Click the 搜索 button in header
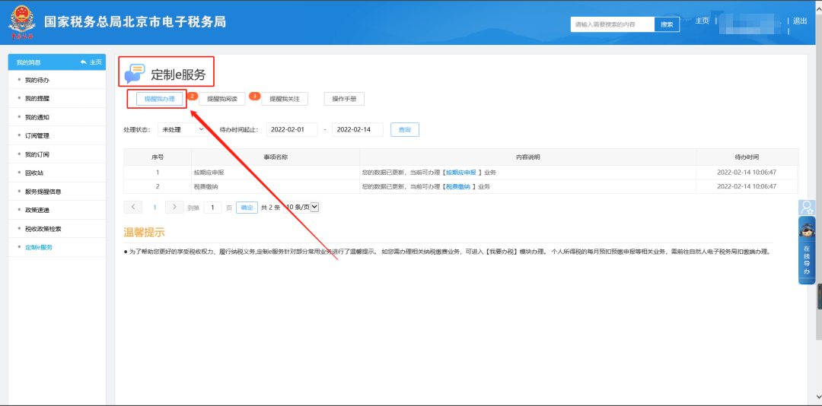The height and width of the screenshot is (406, 822). pos(667,24)
